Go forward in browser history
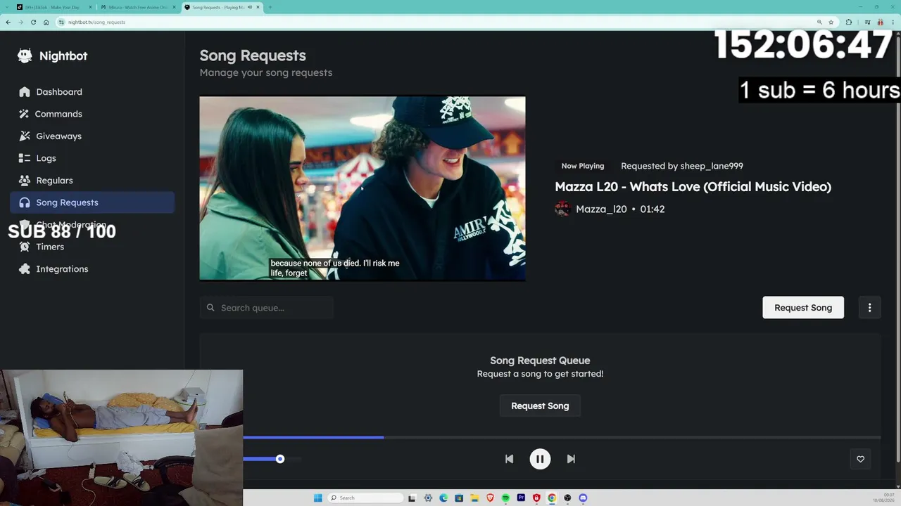The height and width of the screenshot is (506, 901). coord(20,22)
